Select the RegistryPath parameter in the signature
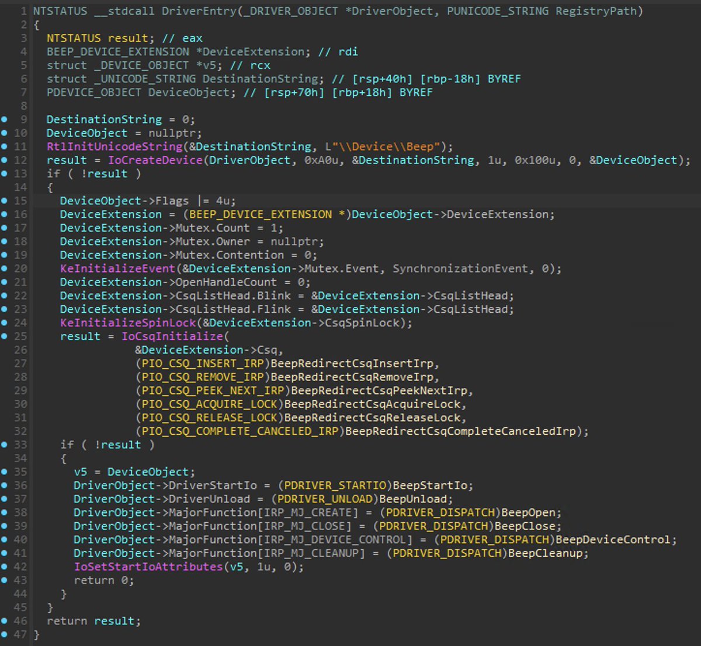This screenshot has height=646, width=701. [597, 11]
